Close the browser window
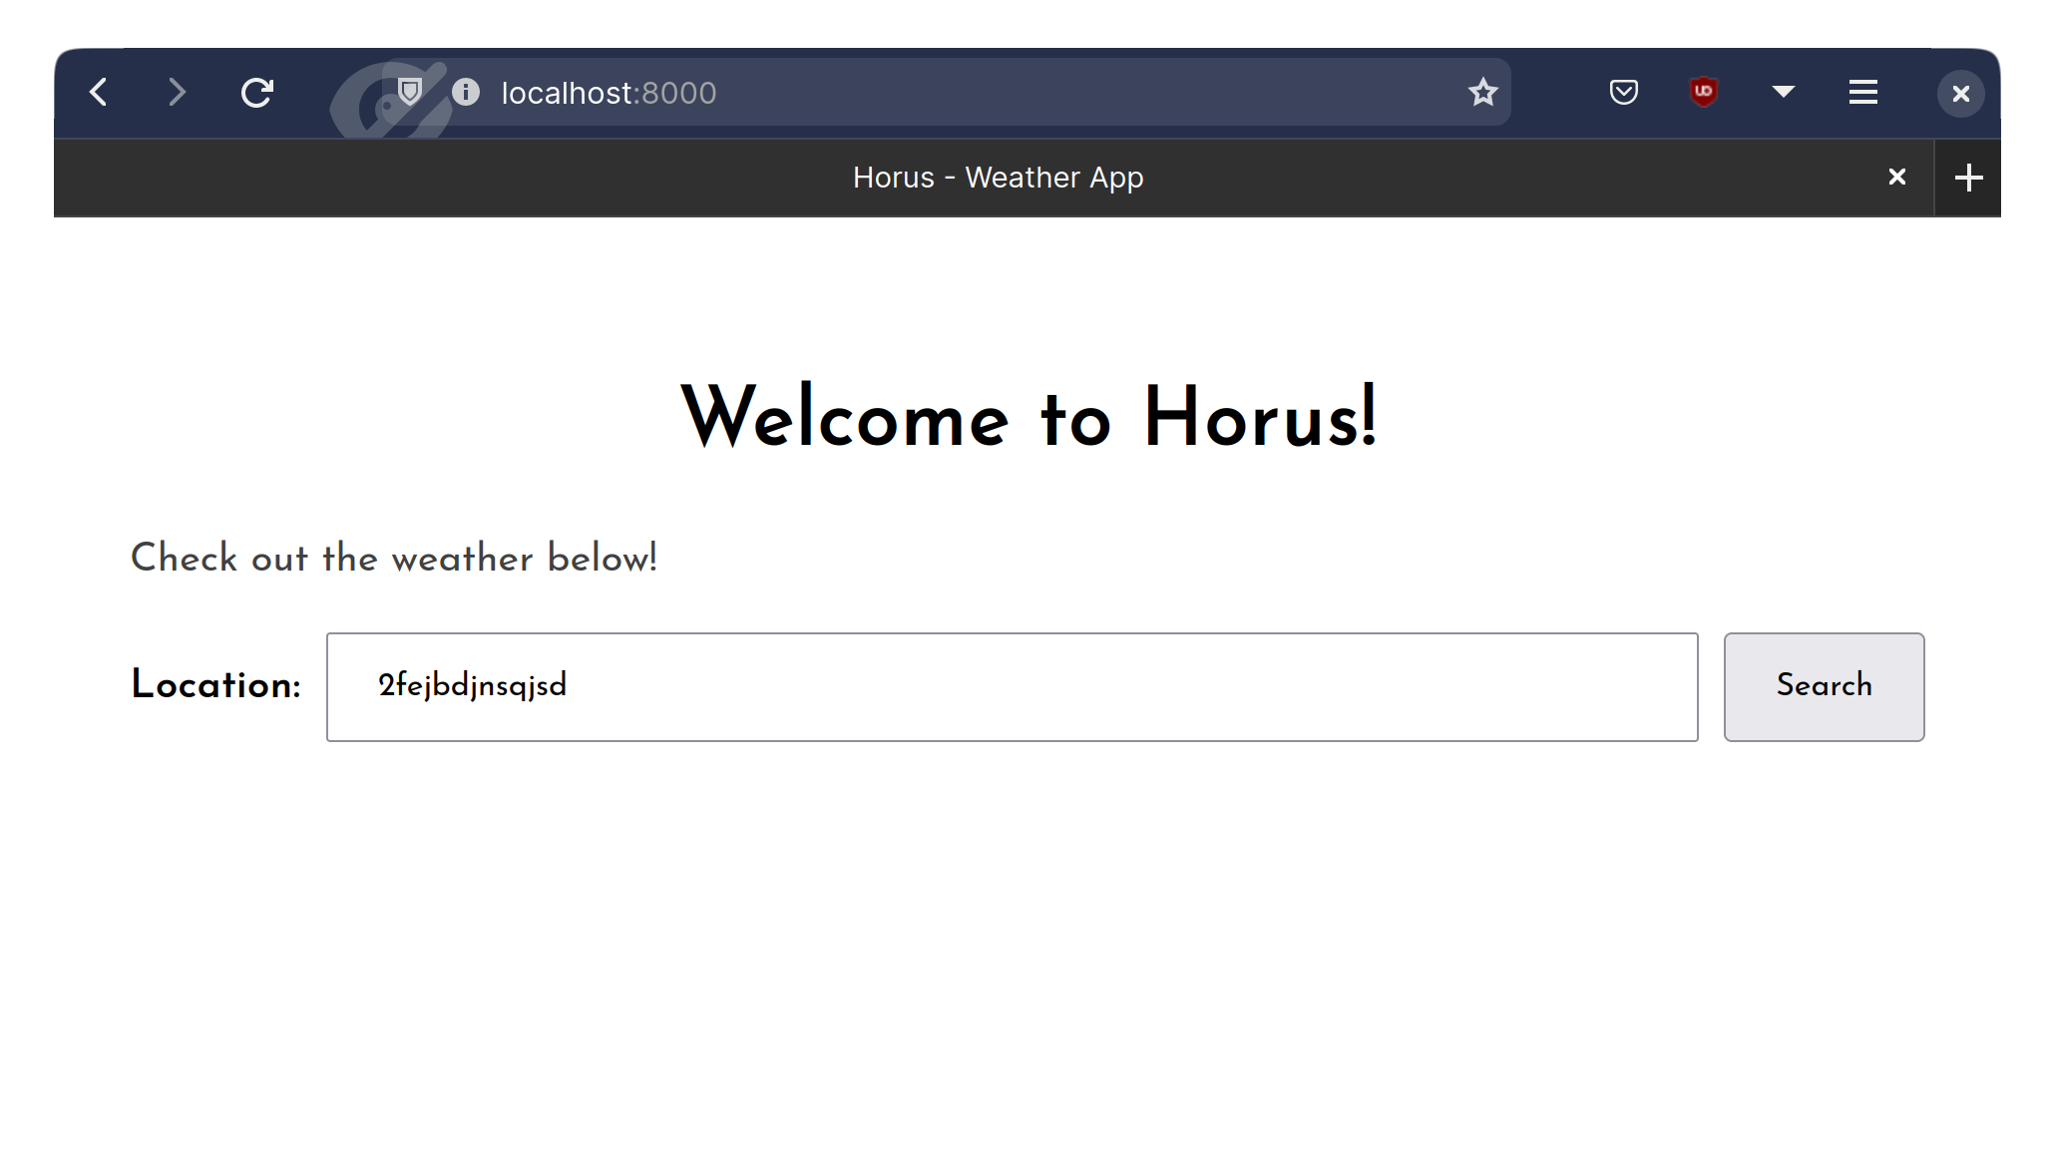The width and height of the screenshot is (2055, 1169). 1960,94
